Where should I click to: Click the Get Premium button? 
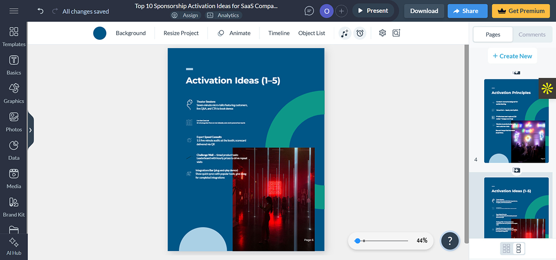(x=521, y=11)
